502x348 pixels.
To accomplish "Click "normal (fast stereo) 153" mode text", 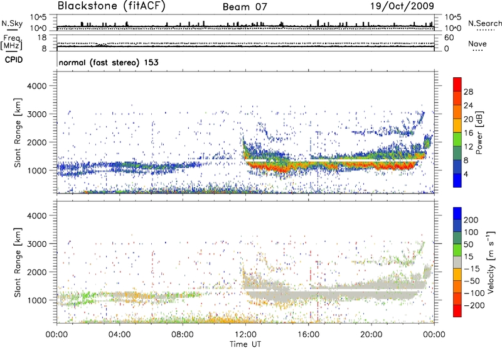I will pos(109,62).
